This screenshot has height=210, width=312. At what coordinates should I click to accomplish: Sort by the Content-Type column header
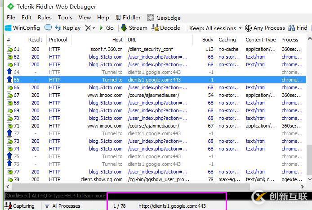coord(260,40)
